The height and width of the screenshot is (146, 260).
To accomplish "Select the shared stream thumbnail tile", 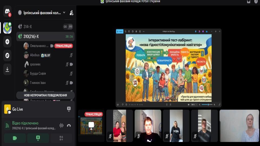I will point(91,126).
